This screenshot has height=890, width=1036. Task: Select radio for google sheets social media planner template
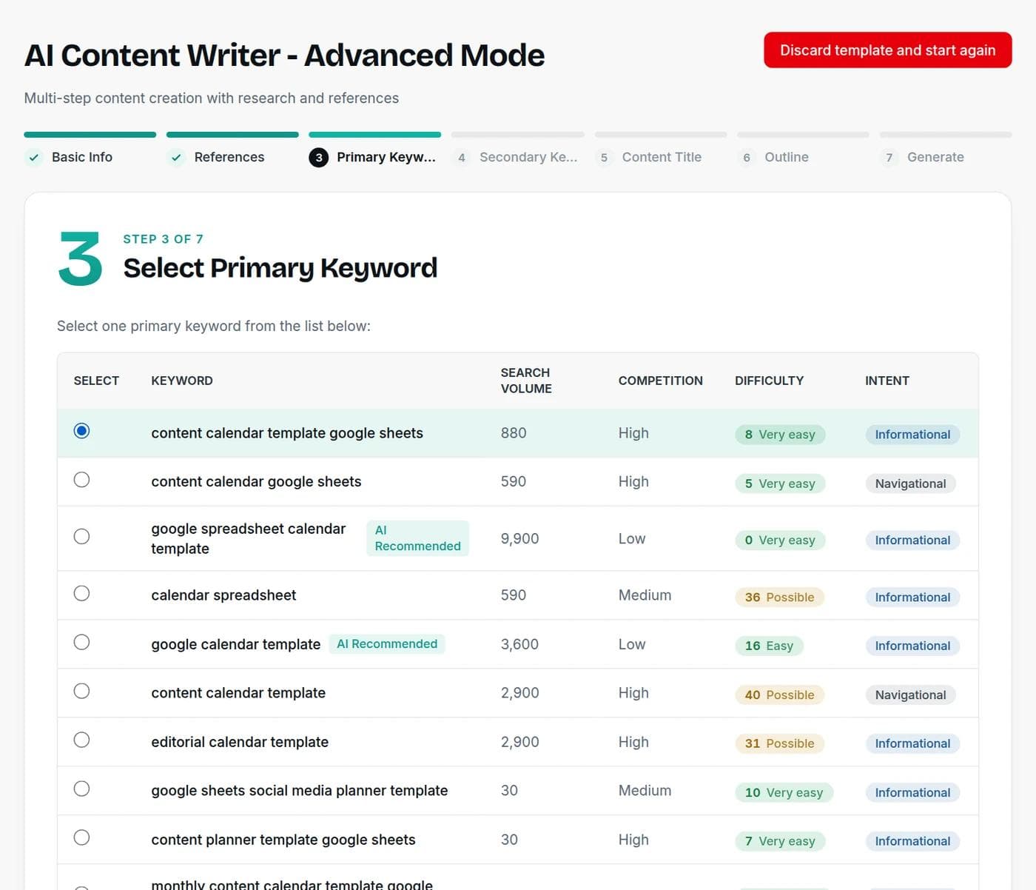pos(82,789)
